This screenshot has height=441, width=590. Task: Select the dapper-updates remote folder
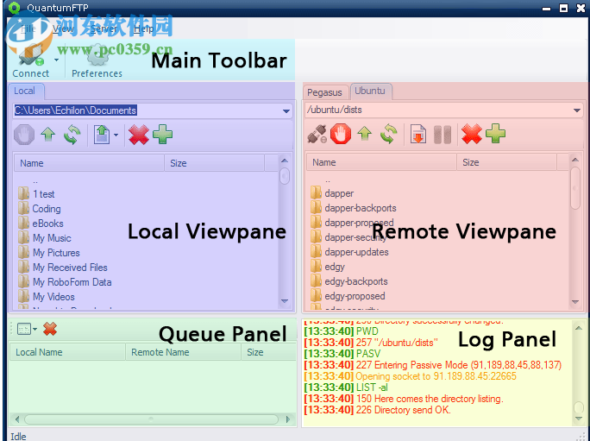coord(350,252)
